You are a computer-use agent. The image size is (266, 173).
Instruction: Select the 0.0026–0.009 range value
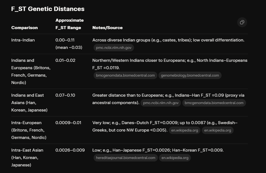click(70, 150)
